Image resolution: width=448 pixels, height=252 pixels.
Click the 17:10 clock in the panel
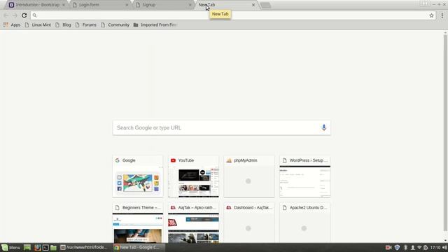click(435, 247)
